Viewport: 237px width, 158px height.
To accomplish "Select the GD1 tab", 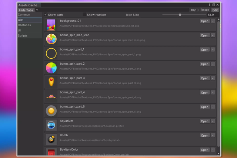I will pos(30,20).
